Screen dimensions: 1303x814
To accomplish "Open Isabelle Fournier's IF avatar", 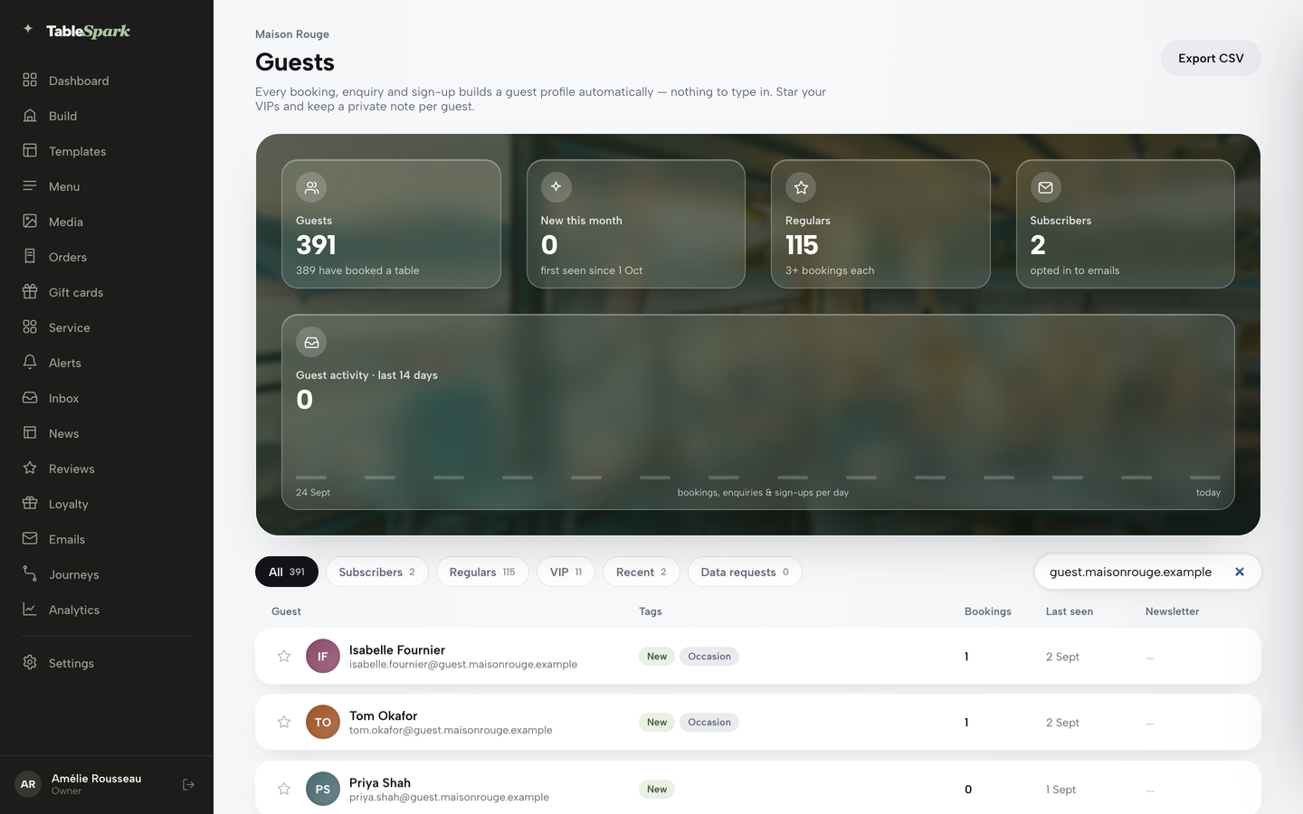I will (323, 657).
